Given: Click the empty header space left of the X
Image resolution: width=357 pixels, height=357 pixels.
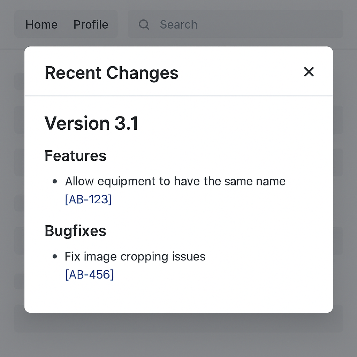Looking at the screenshot, I should (x=241, y=72).
